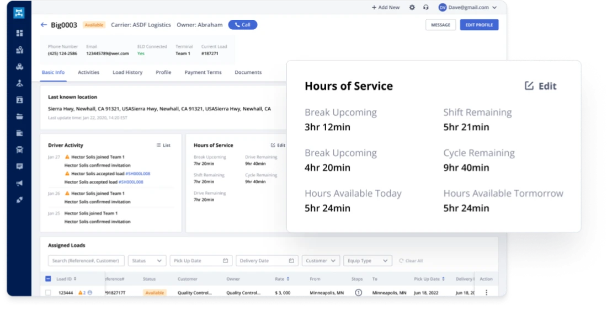Open the Payment Terms tab
Screen dimensions: 607x311
203,72
